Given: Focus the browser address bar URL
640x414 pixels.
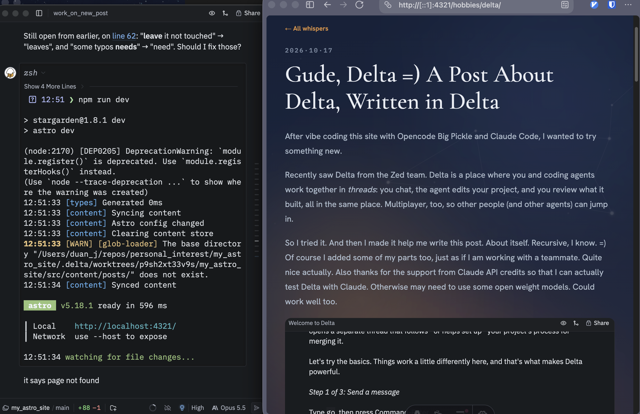Looking at the screenshot, I should pos(450,5).
